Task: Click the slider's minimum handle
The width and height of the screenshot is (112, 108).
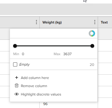Action: [15, 46]
